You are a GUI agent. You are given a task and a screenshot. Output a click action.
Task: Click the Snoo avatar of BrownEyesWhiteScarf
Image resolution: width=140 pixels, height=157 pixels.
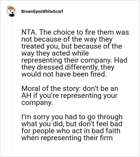point(11,11)
